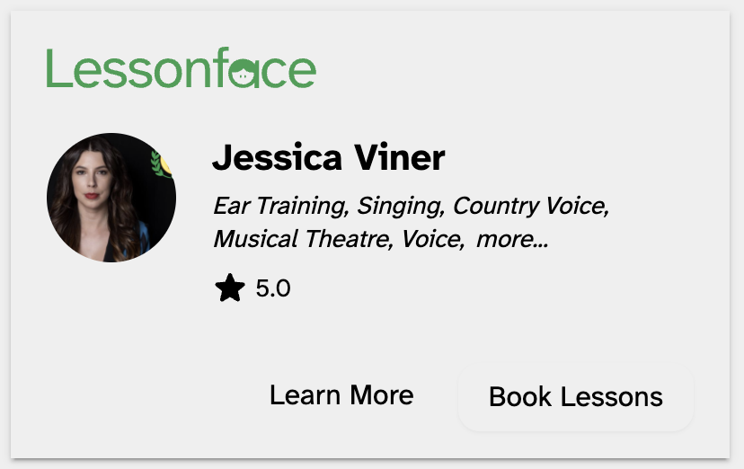Click the capital 'L' starting the logo
Image resolution: width=744 pixels, height=469 pixels.
58,69
